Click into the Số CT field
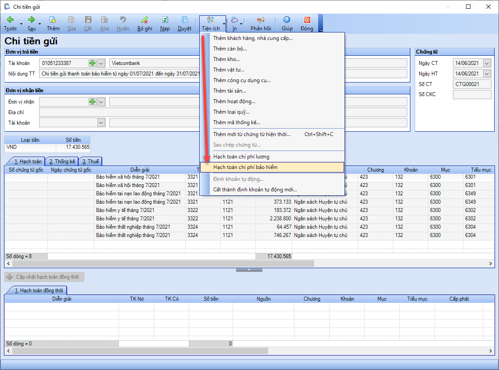Viewport: 499px width, 370px height. [472, 84]
